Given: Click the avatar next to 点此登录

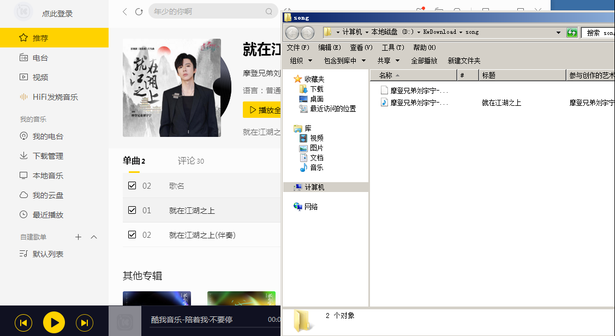Looking at the screenshot, I should coord(23,11).
